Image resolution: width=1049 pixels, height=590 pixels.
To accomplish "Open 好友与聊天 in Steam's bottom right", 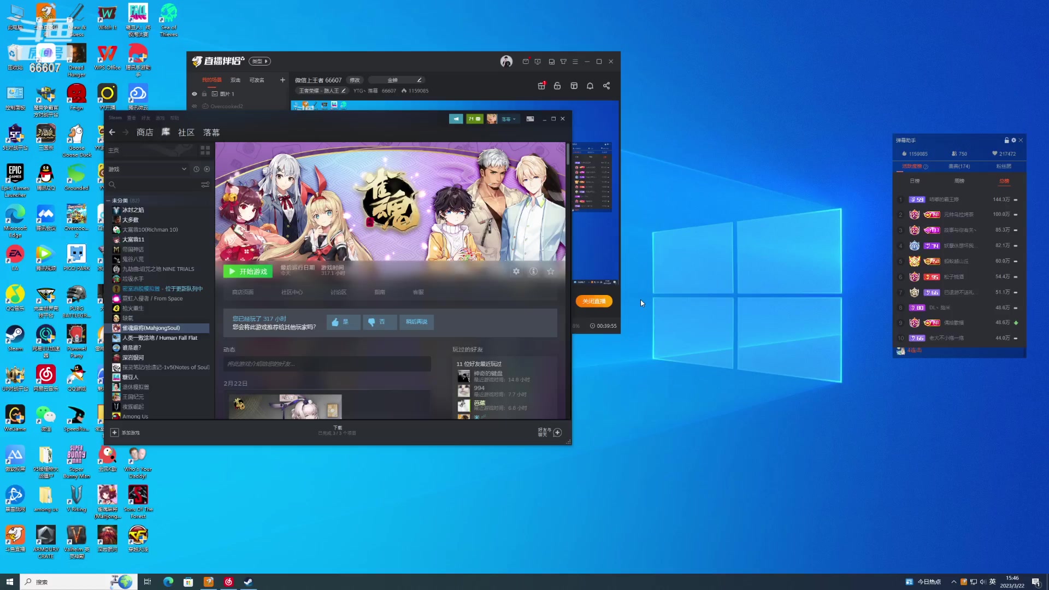I will 550,433.
